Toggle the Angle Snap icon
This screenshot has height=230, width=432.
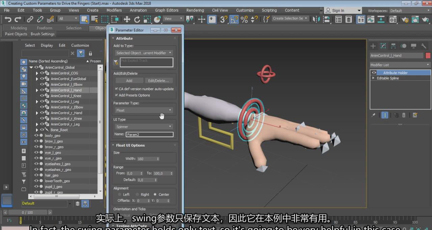pyautogui.click(x=234, y=19)
